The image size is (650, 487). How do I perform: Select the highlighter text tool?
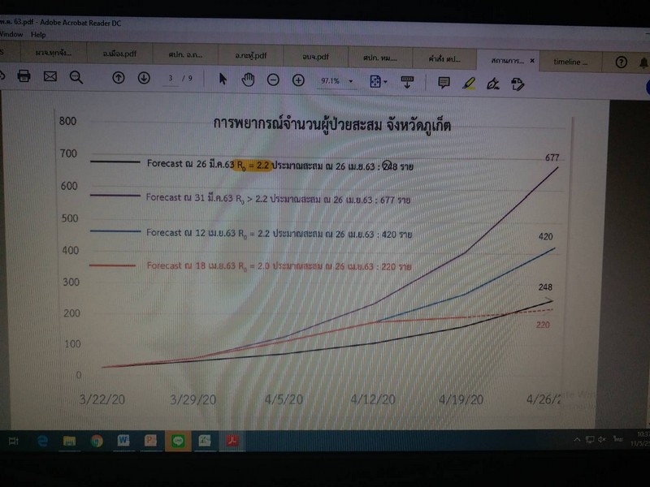[x=468, y=82]
